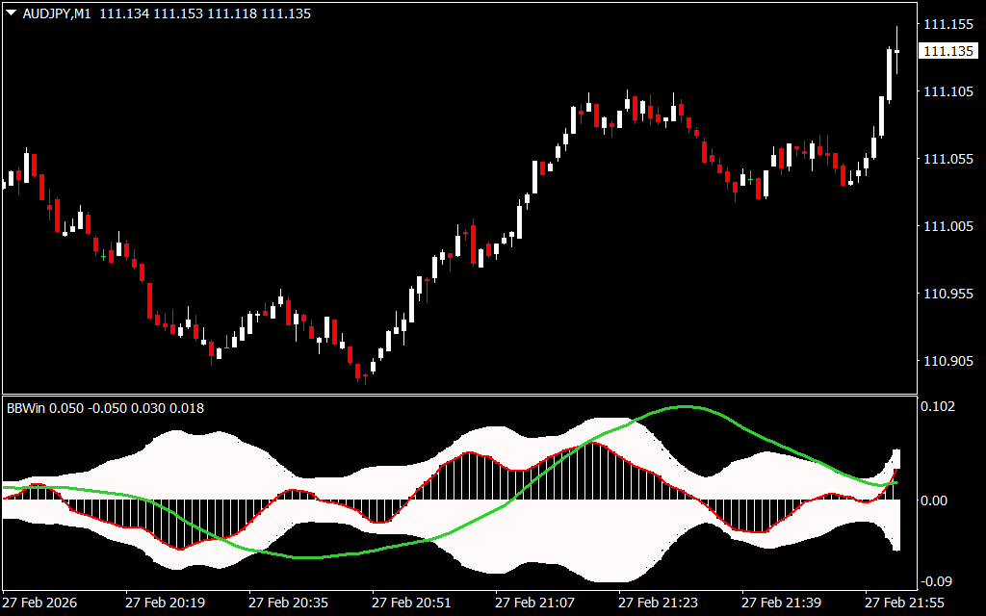Select the 27 Feb 20:19 time marker

[x=165, y=603]
